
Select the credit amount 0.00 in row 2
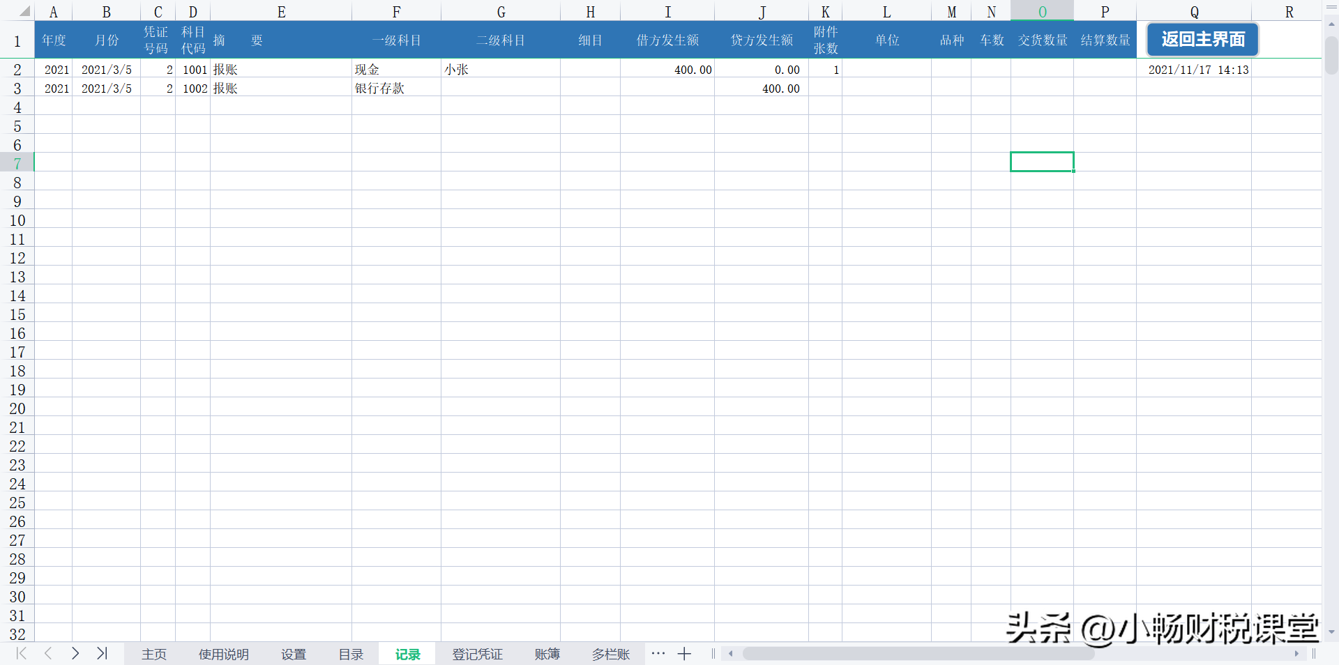(x=762, y=69)
